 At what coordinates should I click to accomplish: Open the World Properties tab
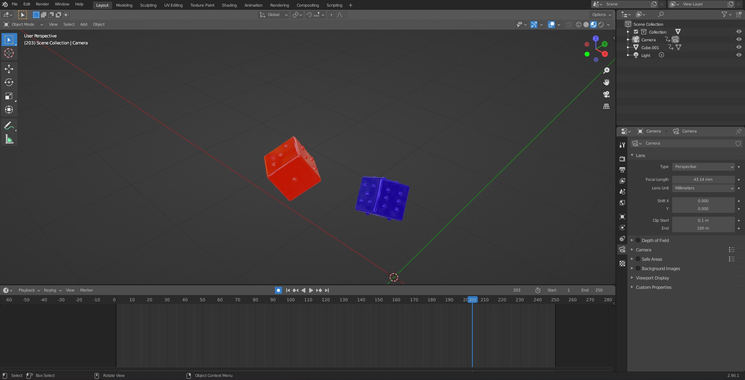(x=622, y=203)
